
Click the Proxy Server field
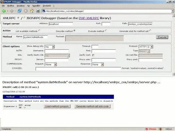(x=57, y=60)
